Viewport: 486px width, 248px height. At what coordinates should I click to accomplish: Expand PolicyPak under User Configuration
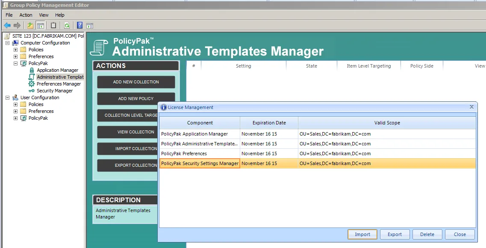coord(15,118)
